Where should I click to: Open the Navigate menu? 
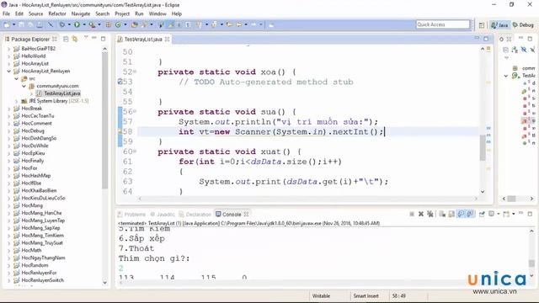(x=81, y=13)
